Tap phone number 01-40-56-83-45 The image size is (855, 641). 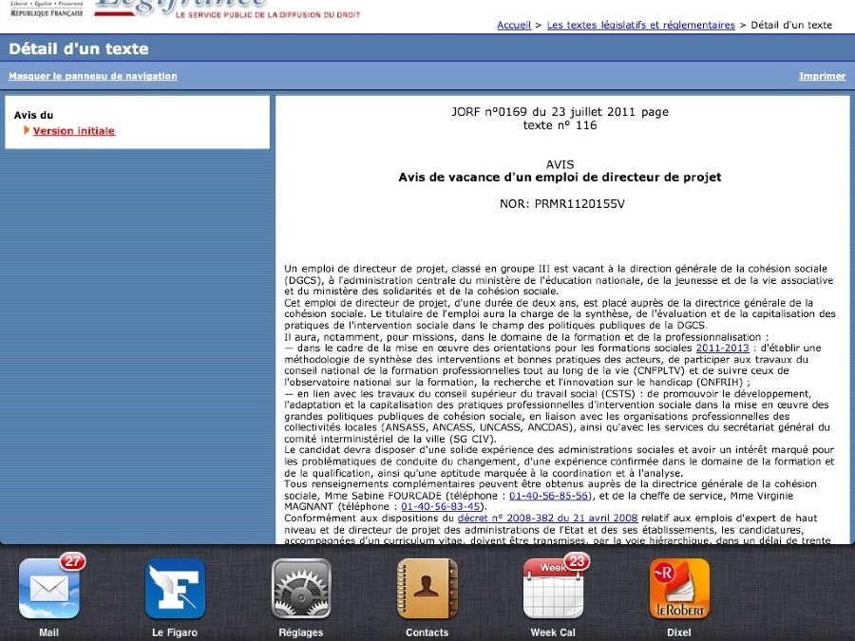point(441,507)
